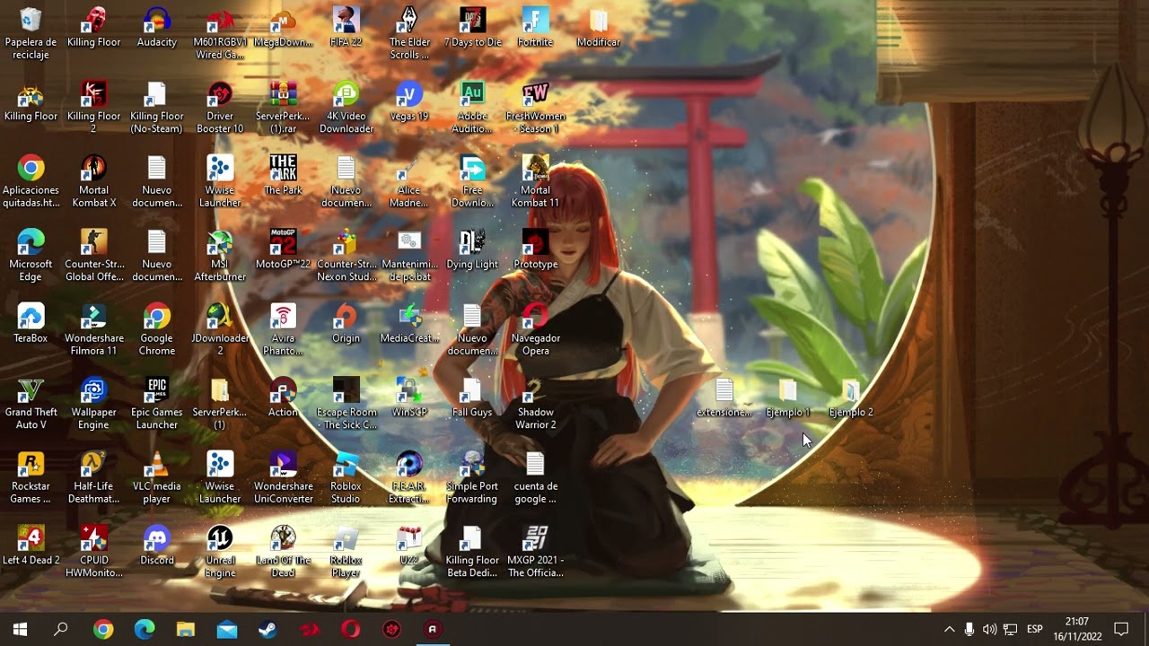Select the Mortal Kombat 11 icon
Screen dimensions: 1149x646
tap(535, 182)
